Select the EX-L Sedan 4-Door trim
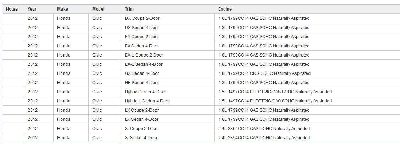 (144, 64)
